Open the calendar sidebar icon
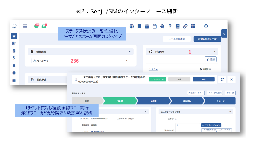Screen dimensions: 253x146 click(14, 51)
